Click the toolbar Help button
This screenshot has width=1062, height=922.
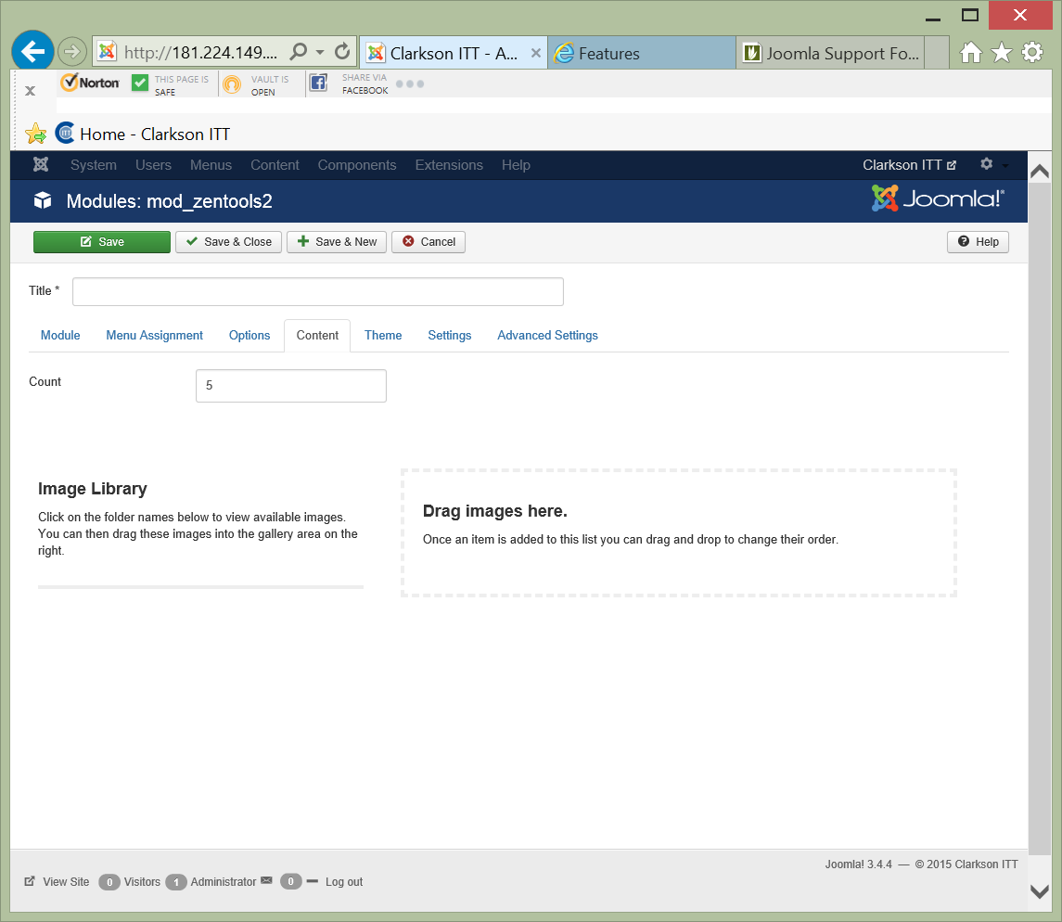[x=978, y=242]
